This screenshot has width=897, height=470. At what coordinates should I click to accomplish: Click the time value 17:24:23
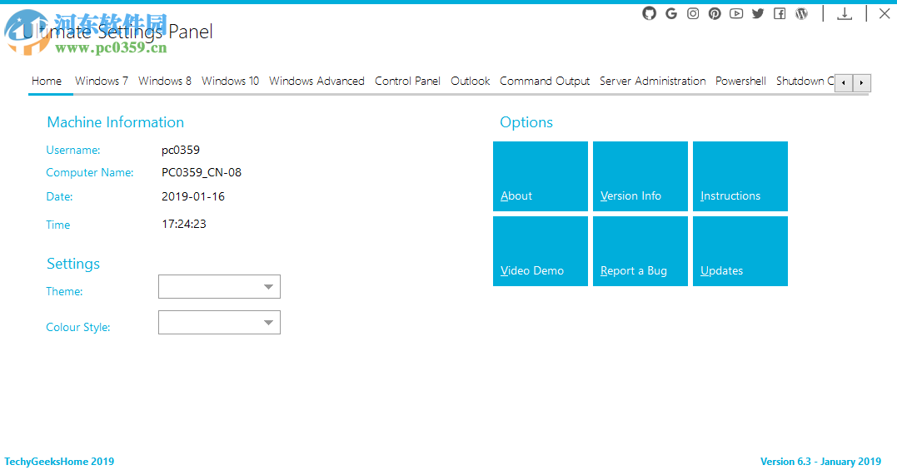pyautogui.click(x=183, y=224)
